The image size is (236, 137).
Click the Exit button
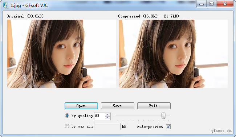click(x=154, y=106)
